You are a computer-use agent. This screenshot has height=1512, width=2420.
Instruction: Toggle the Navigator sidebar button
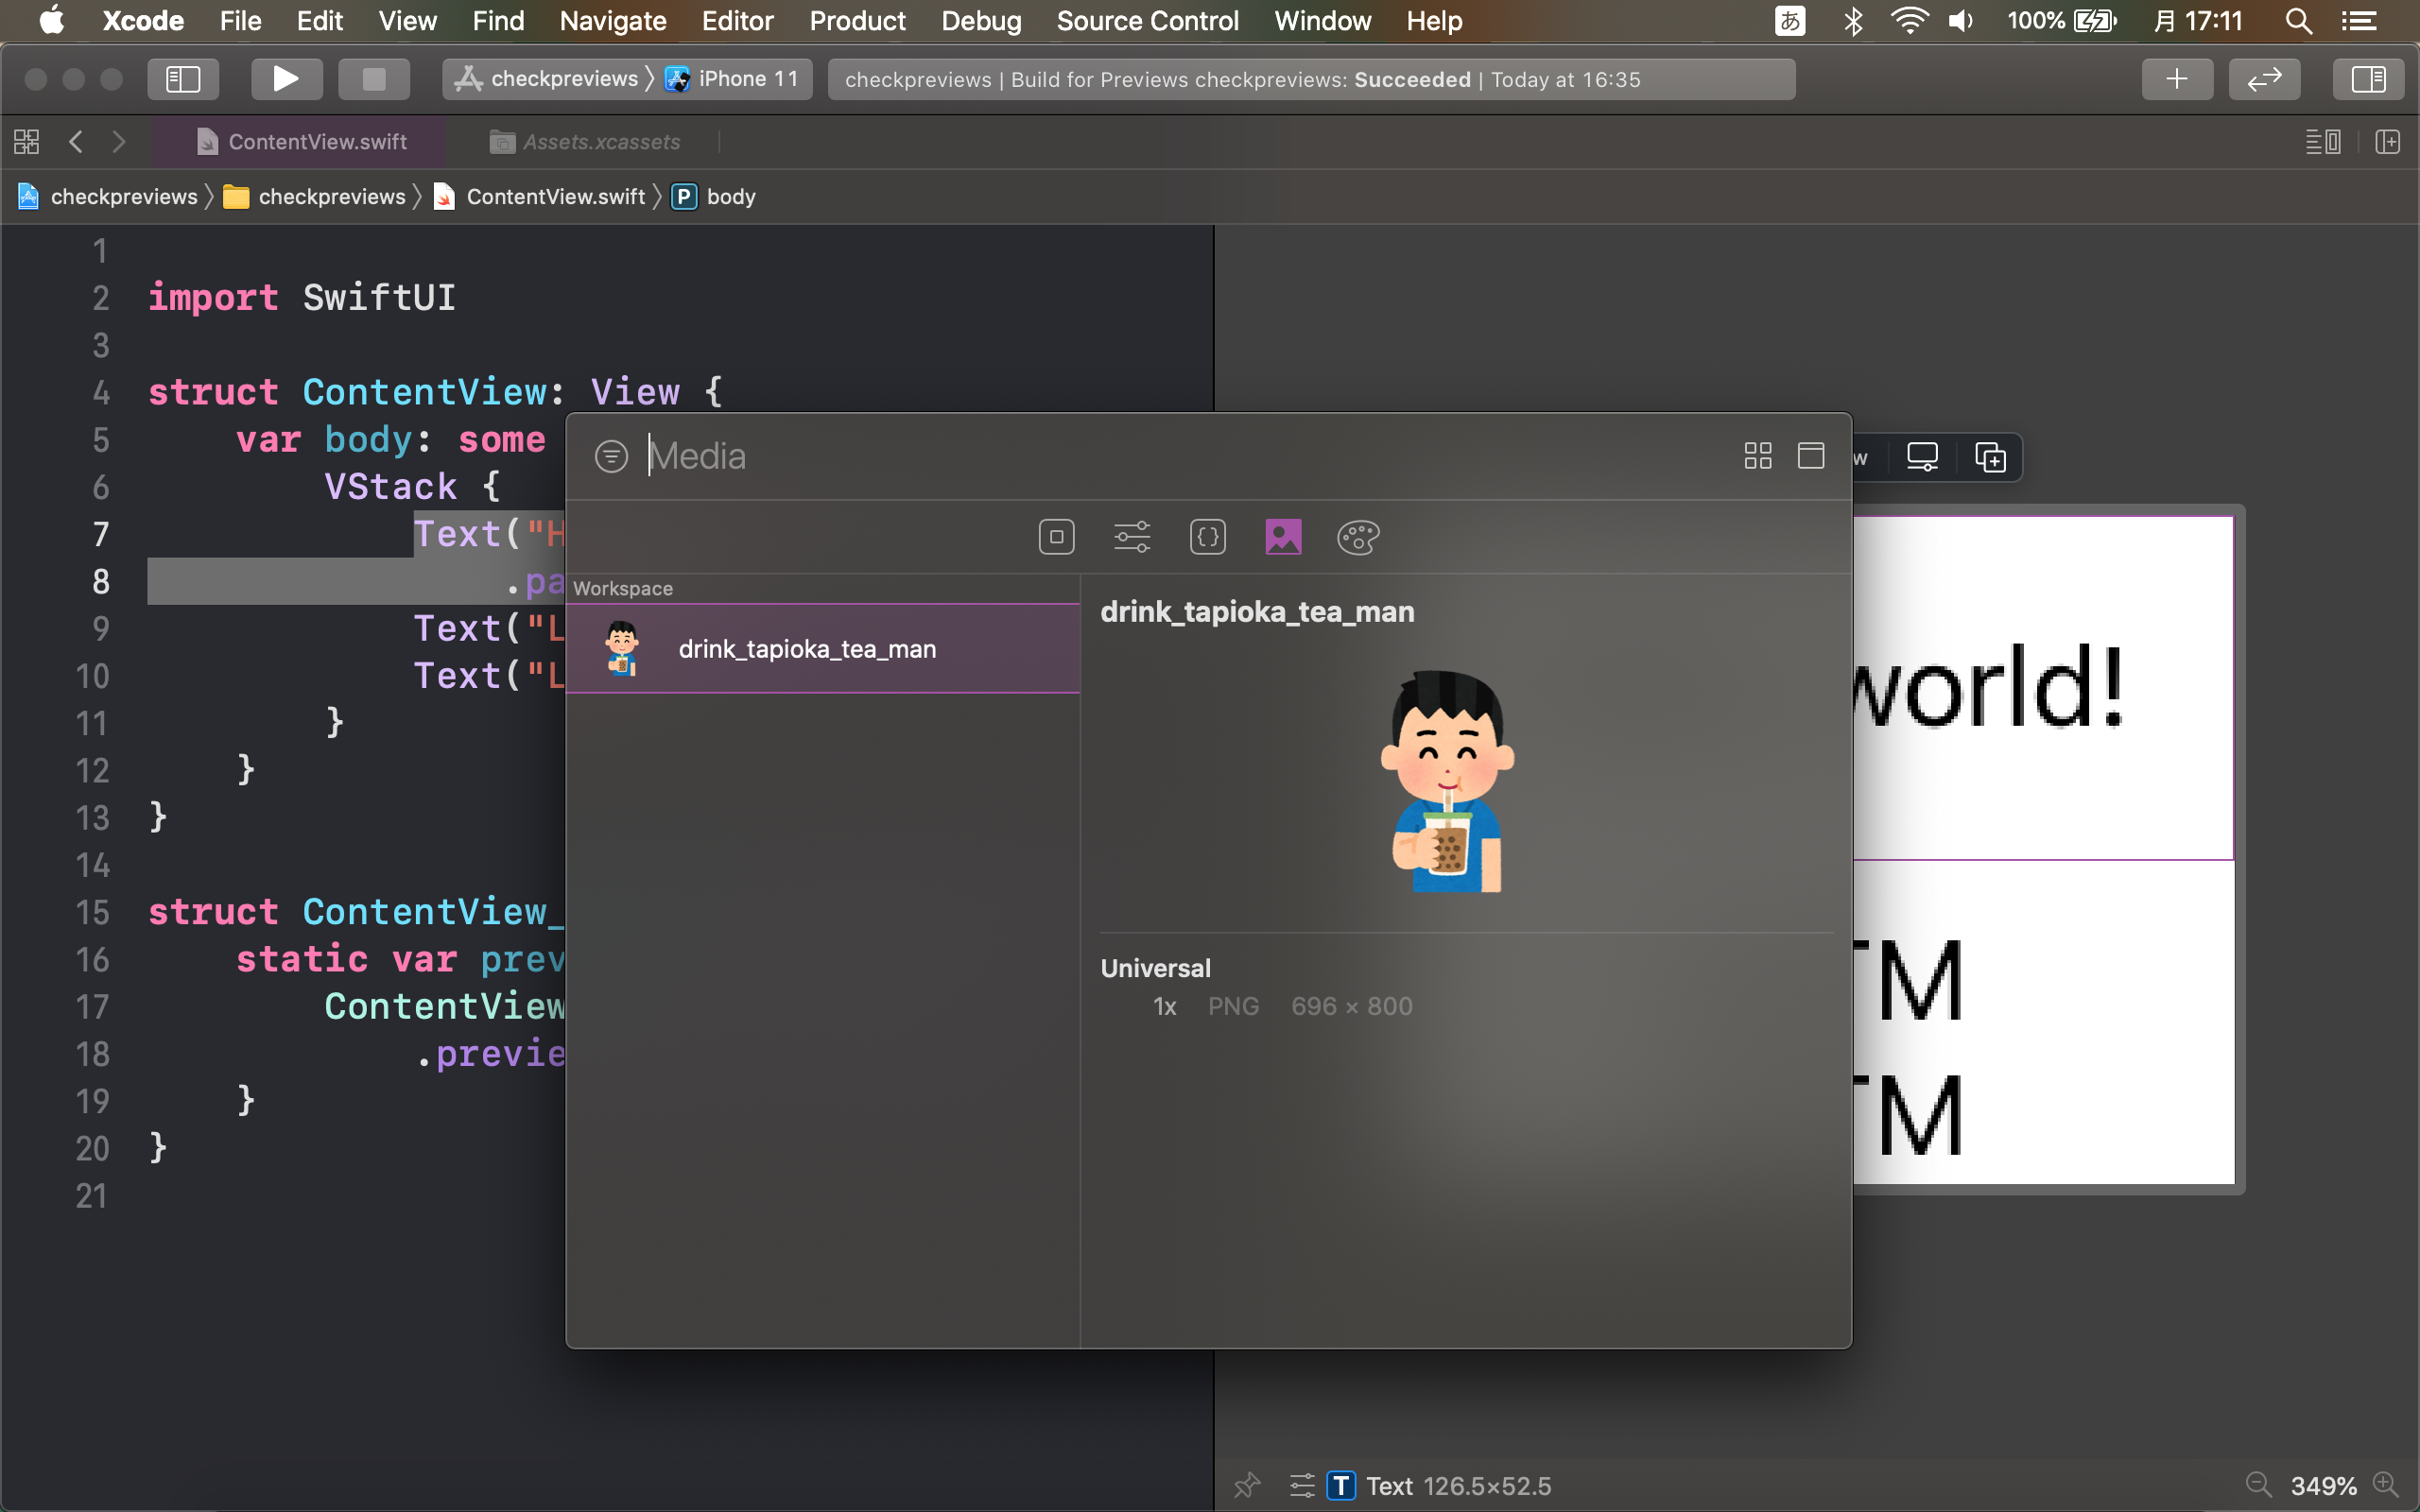pyautogui.click(x=183, y=79)
